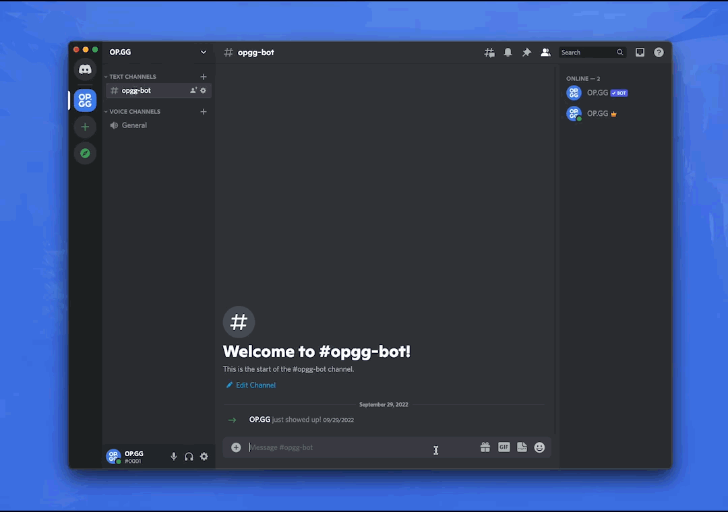Image resolution: width=728 pixels, height=512 pixels.
Task: Click OP.GG username in join message
Action: point(260,420)
